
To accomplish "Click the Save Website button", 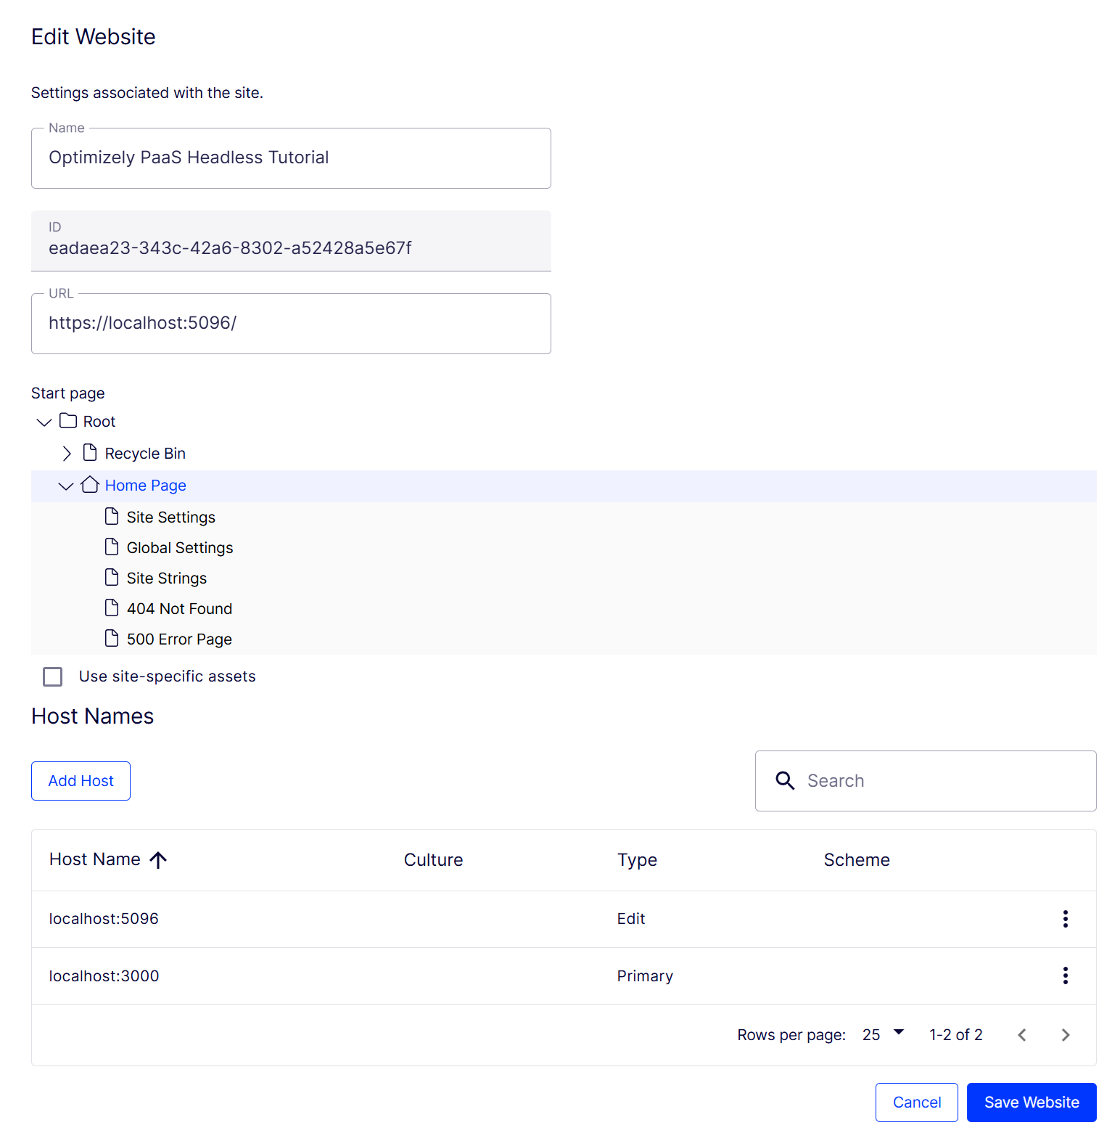I will 1031,1103.
